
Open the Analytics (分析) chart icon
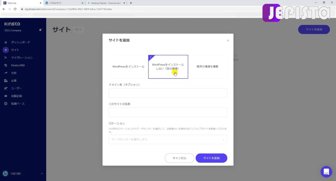coord(6,73)
